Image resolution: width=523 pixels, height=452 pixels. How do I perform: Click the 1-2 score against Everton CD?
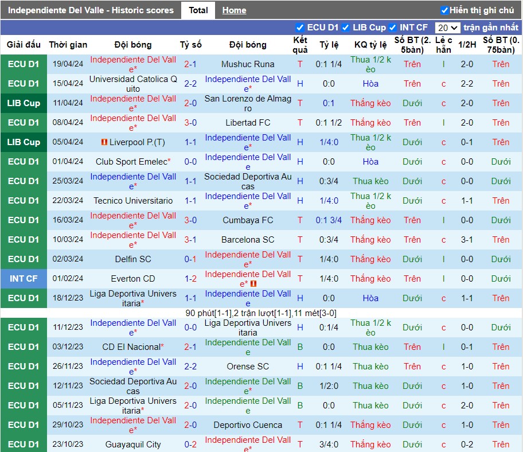tap(190, 279)
